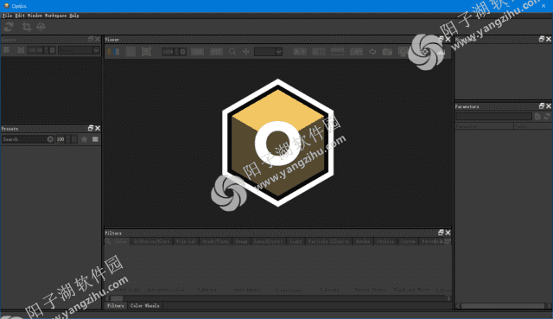This screenshot has height=319, width=553.
Task: Select the Film Lab filter tab
Action: tap(186, 241)
